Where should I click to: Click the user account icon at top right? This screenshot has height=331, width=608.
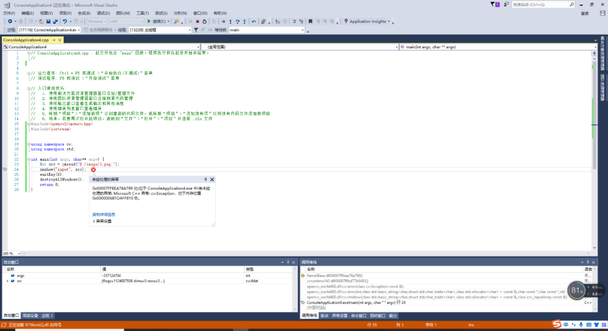pyautogui.click(x=602, y=13)
